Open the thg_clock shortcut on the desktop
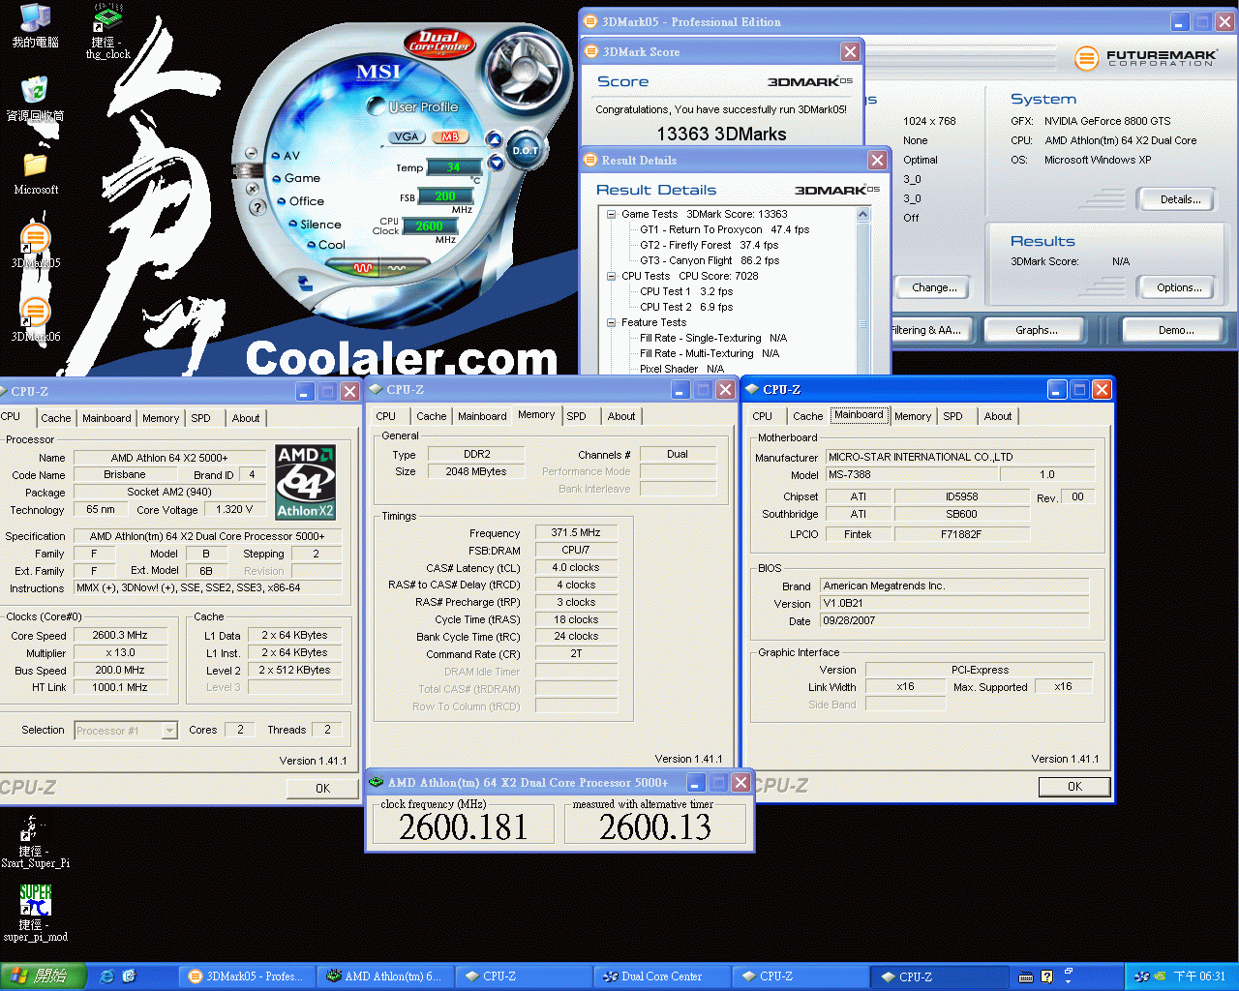Viewport: 1239px width, 991px height. pos(107,31)
